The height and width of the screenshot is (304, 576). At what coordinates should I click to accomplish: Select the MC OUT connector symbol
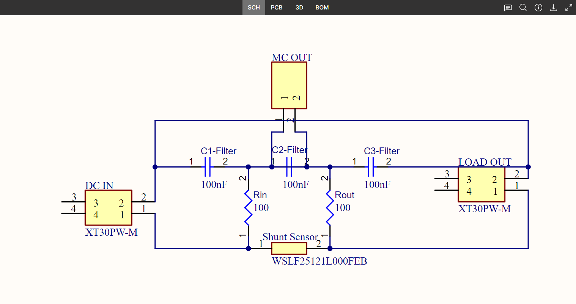pos(289,85)
